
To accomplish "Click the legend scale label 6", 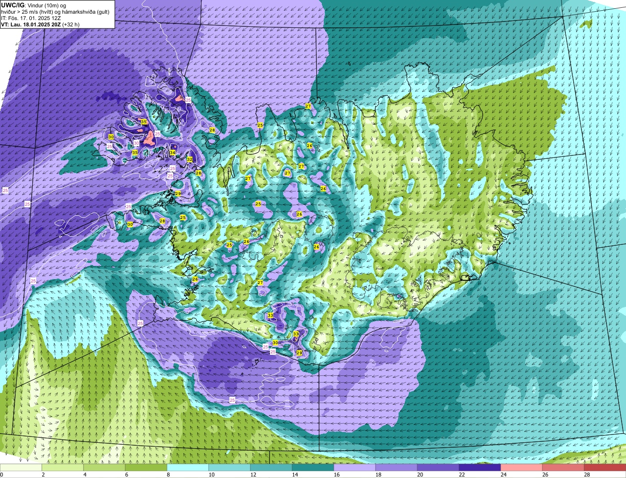I will coord(126,475).
